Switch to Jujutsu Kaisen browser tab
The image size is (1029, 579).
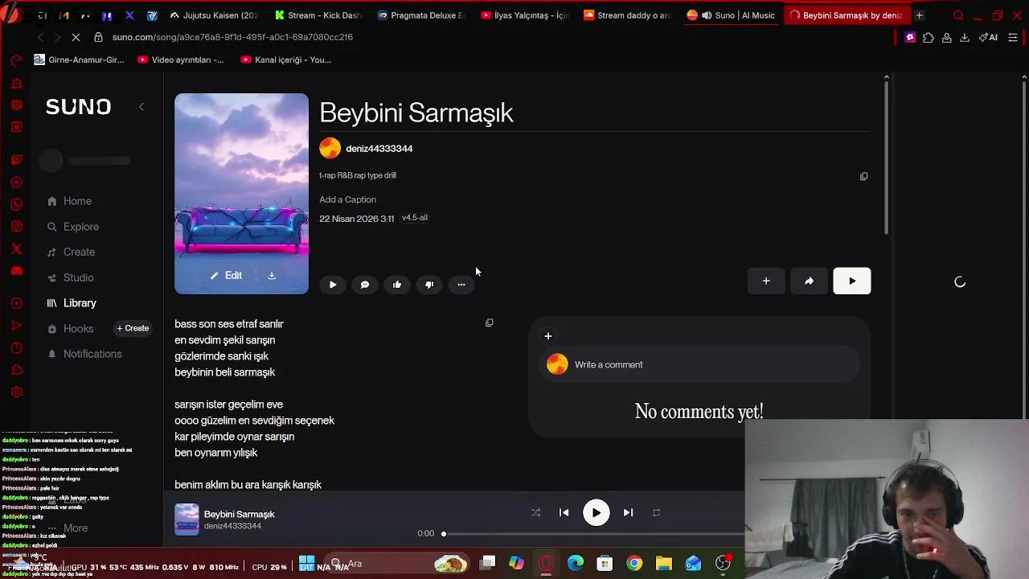(214, 15)
